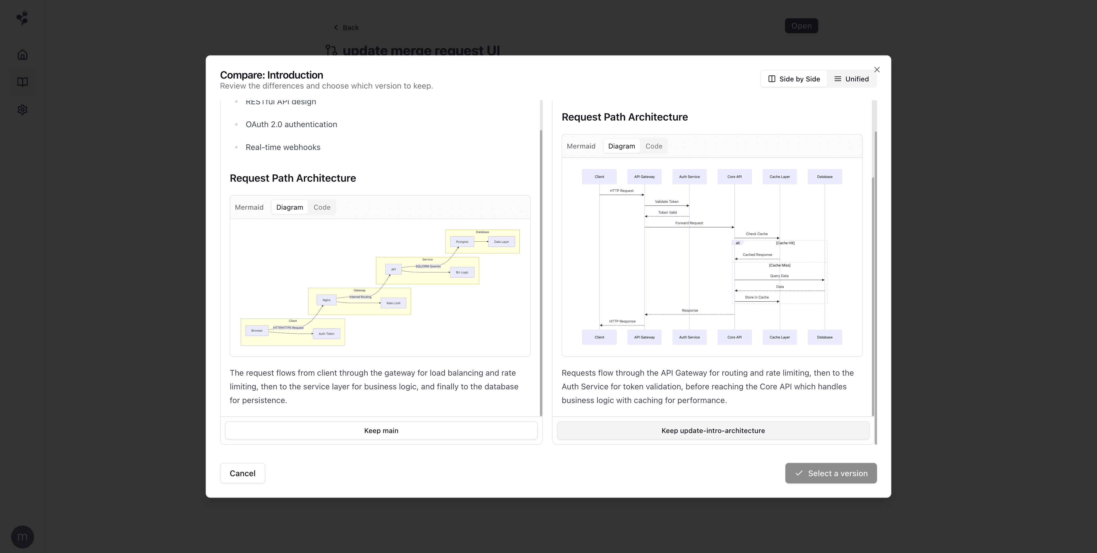Click the app logo in the sidebar
1097x553 pixels.
tap(22, 18)
